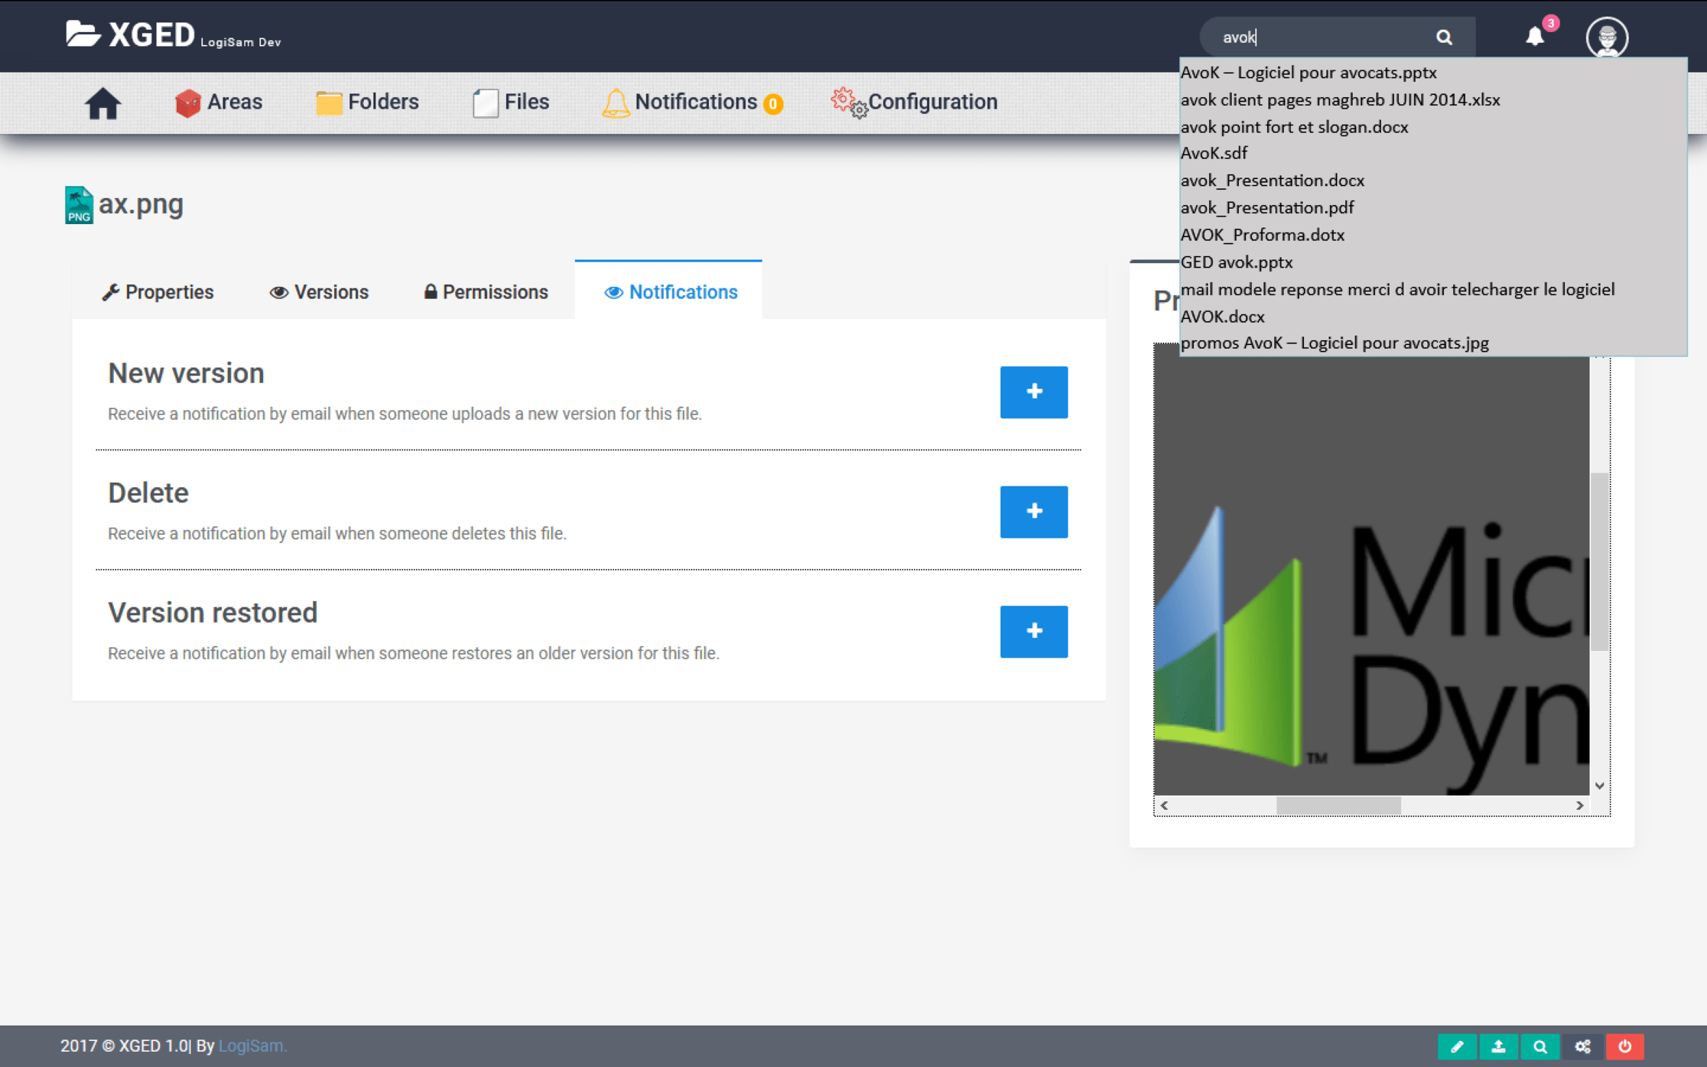The image size is (1707, 1067).
Task: Enable Delete email notification
Action: pyautogui.click(x=1033, y=512)
